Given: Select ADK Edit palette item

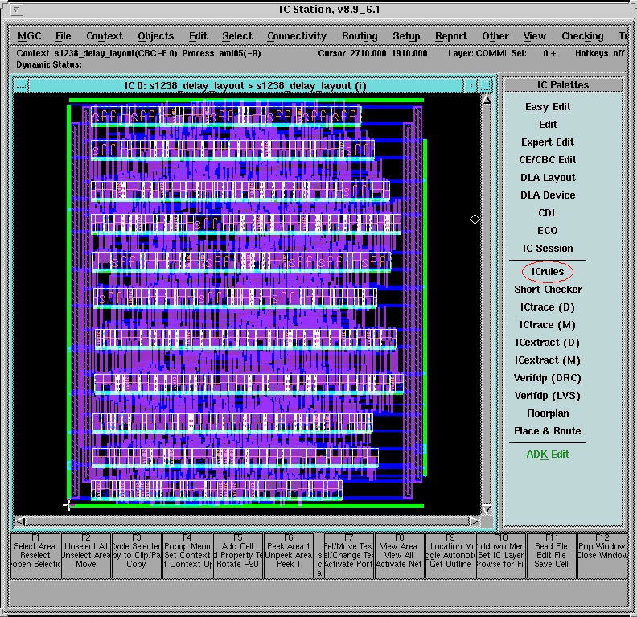Looking at the screenshot, I should (x=547, y=455).
